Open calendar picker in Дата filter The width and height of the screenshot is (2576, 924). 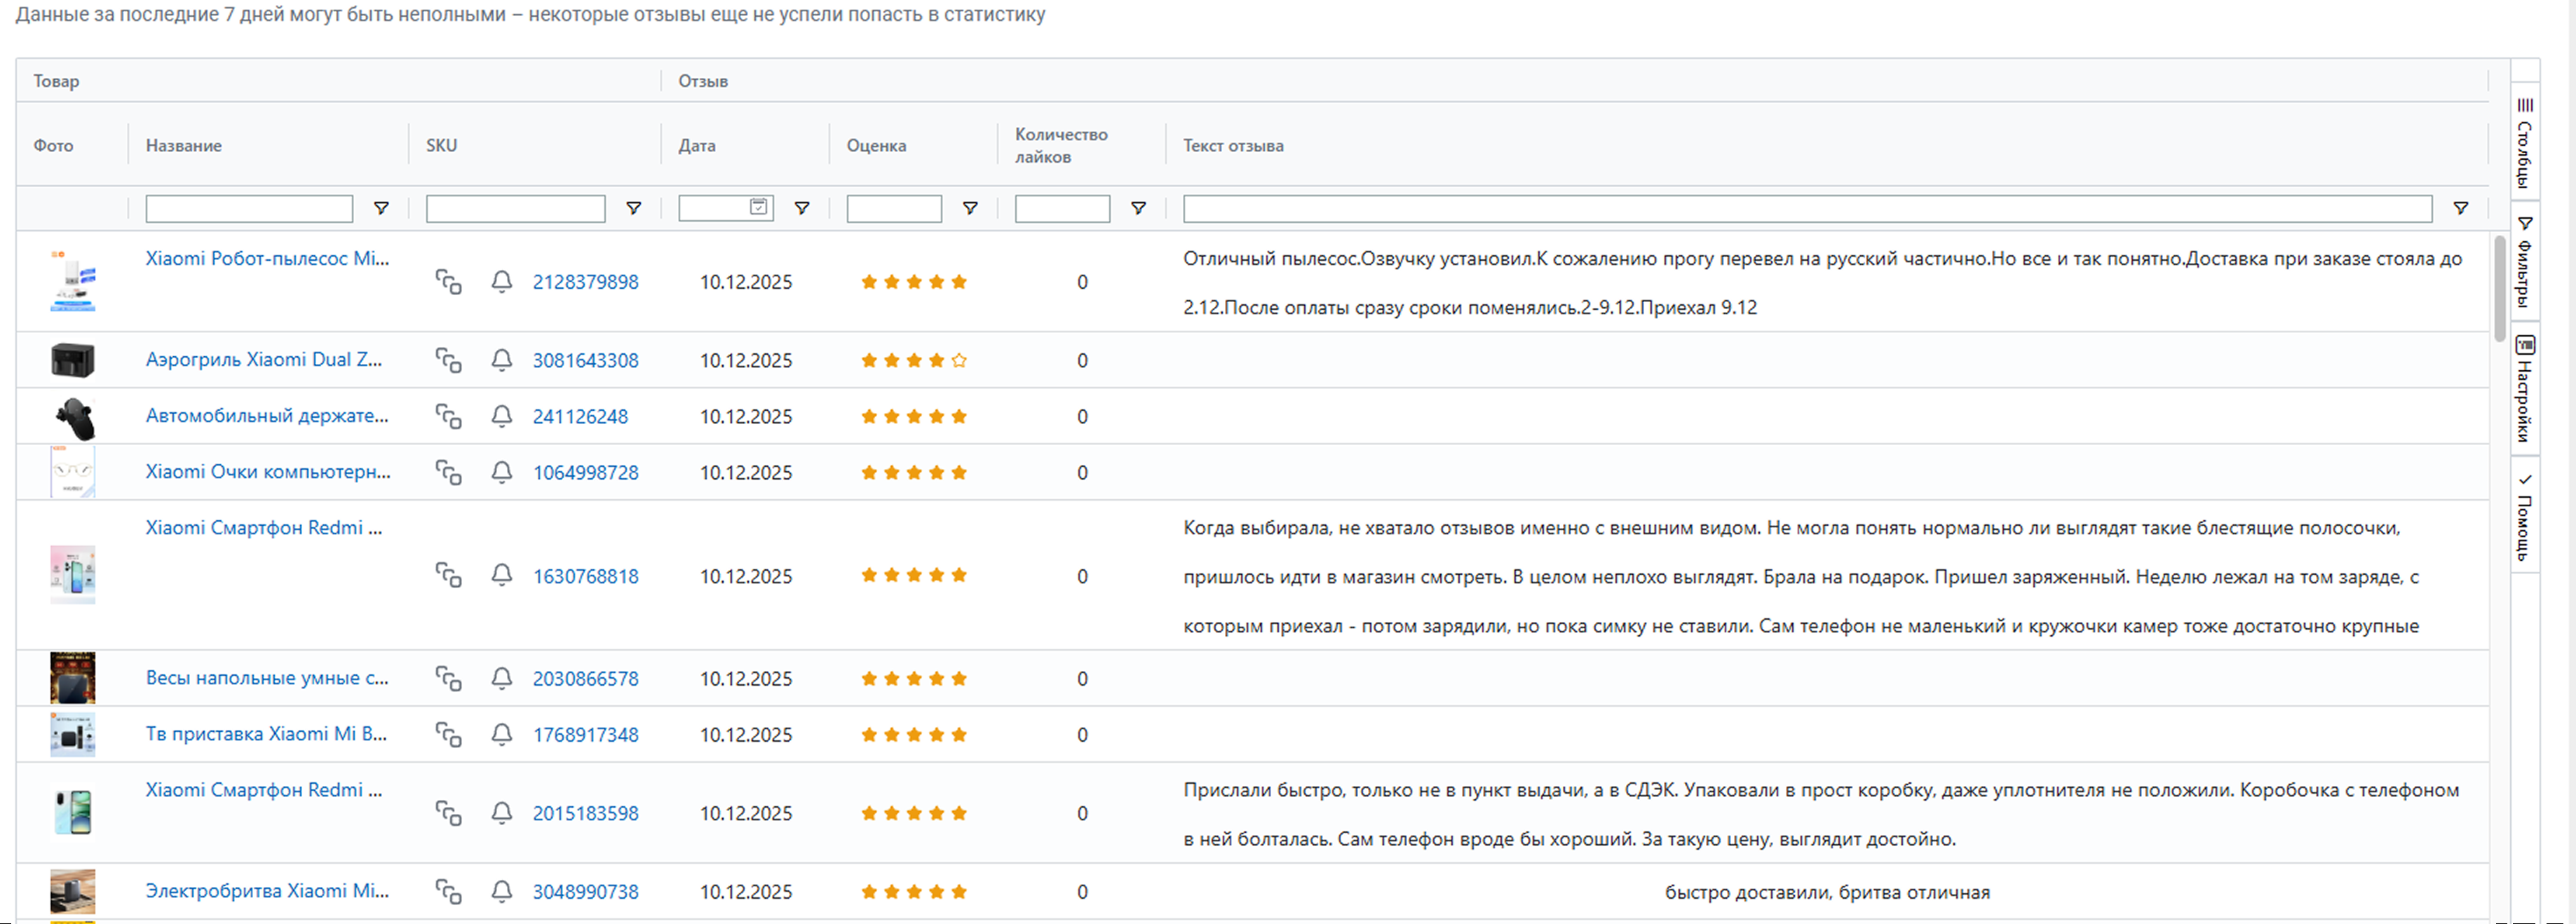(x=759, y=207)
